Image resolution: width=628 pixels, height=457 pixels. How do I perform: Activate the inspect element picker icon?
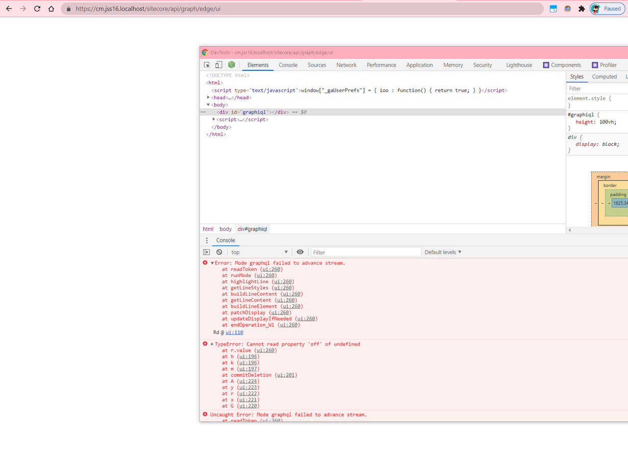207,65
